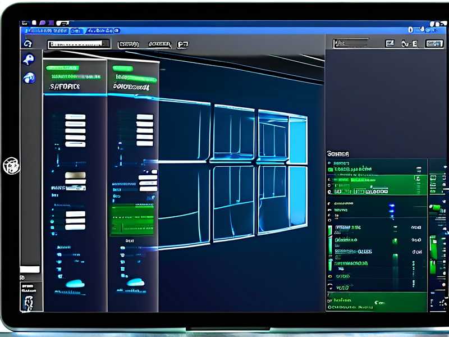Click the boxed icon right of the top toolbar buttons
Viewport: 449px width, 337px height.
coord(182,44)
